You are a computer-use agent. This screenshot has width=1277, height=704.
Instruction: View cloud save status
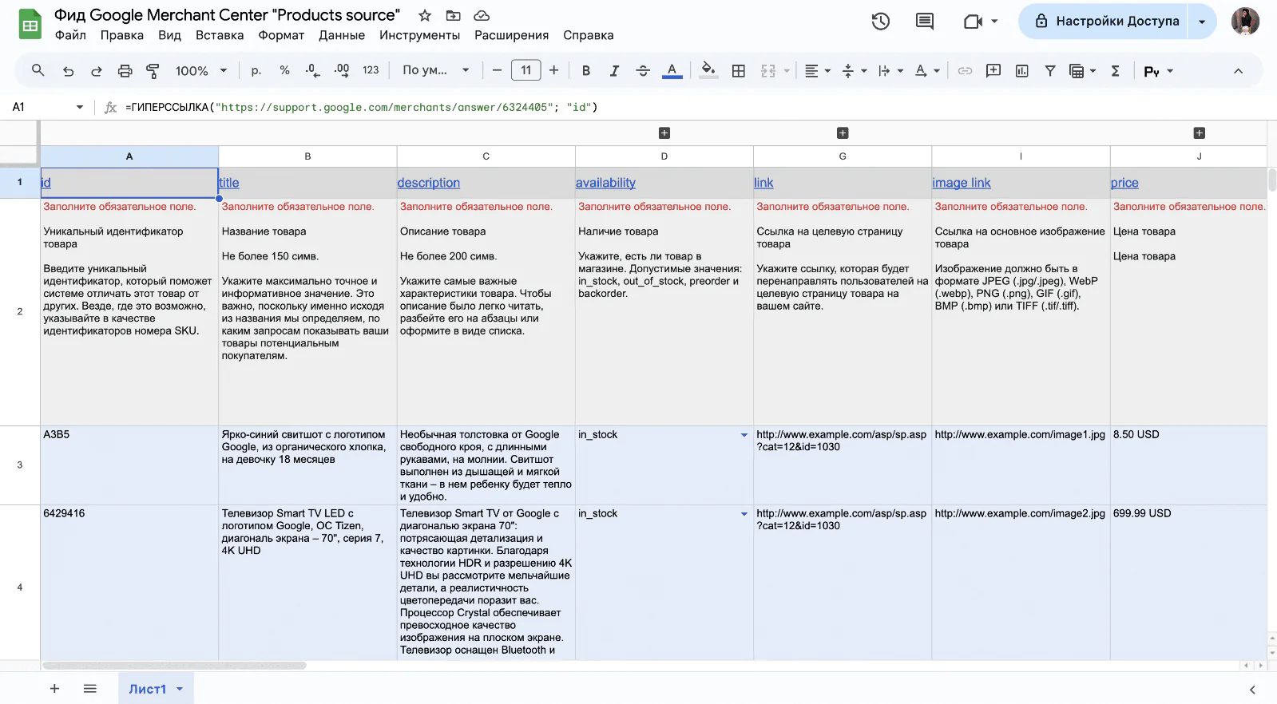(482, 15)
